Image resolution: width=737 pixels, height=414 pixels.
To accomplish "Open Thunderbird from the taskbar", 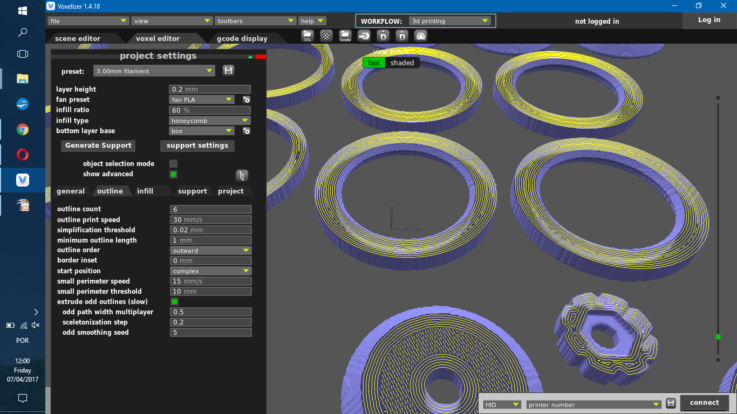I will [x=23, y=104].
